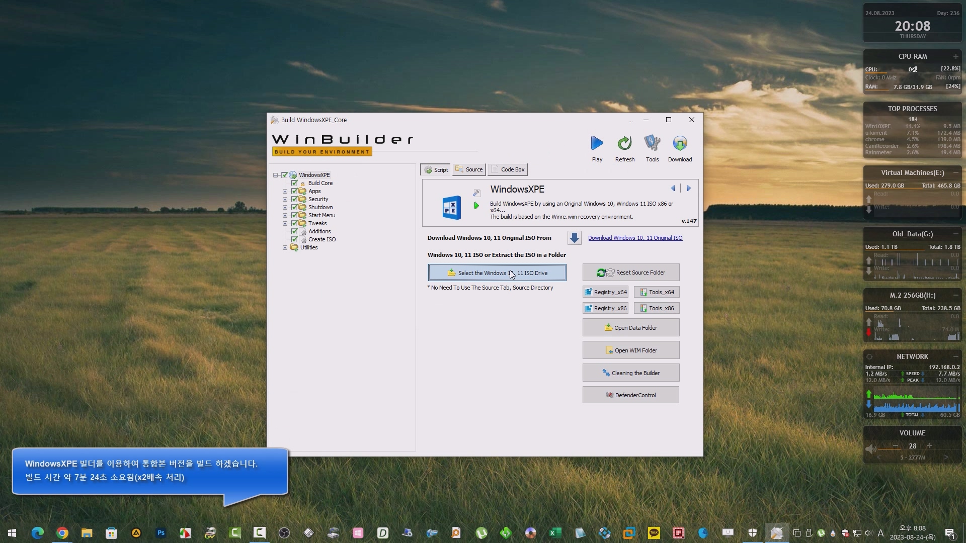
Task: Toggle the Additions checkbox
Action: pyautogui.click(x=294, y=231)
